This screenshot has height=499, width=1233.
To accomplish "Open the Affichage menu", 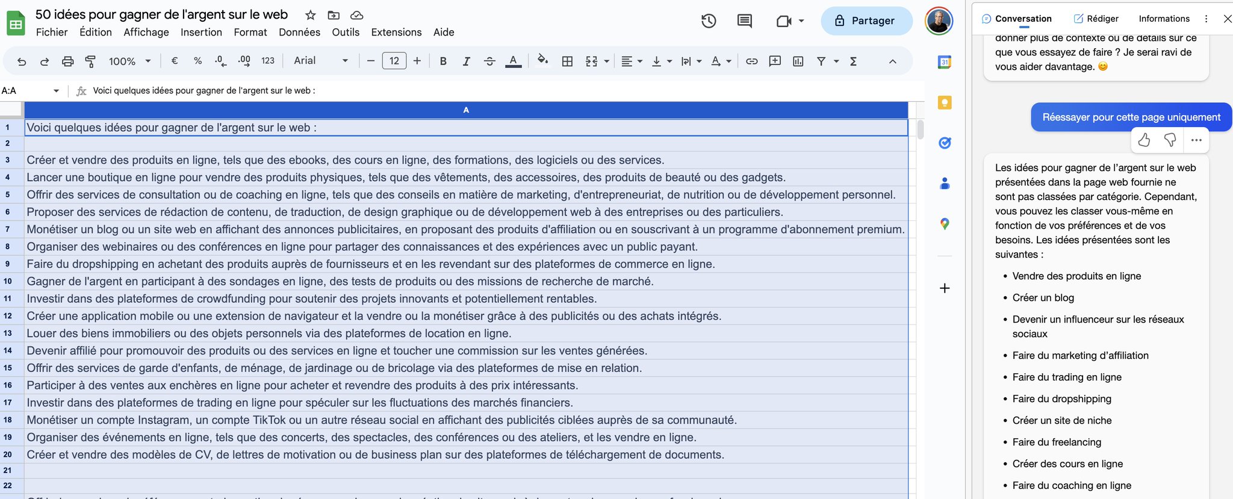I will pos(146,32).
